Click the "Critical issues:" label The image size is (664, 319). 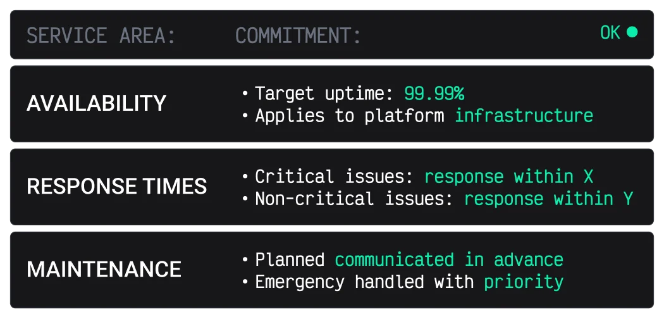click(x=335, y=177)
